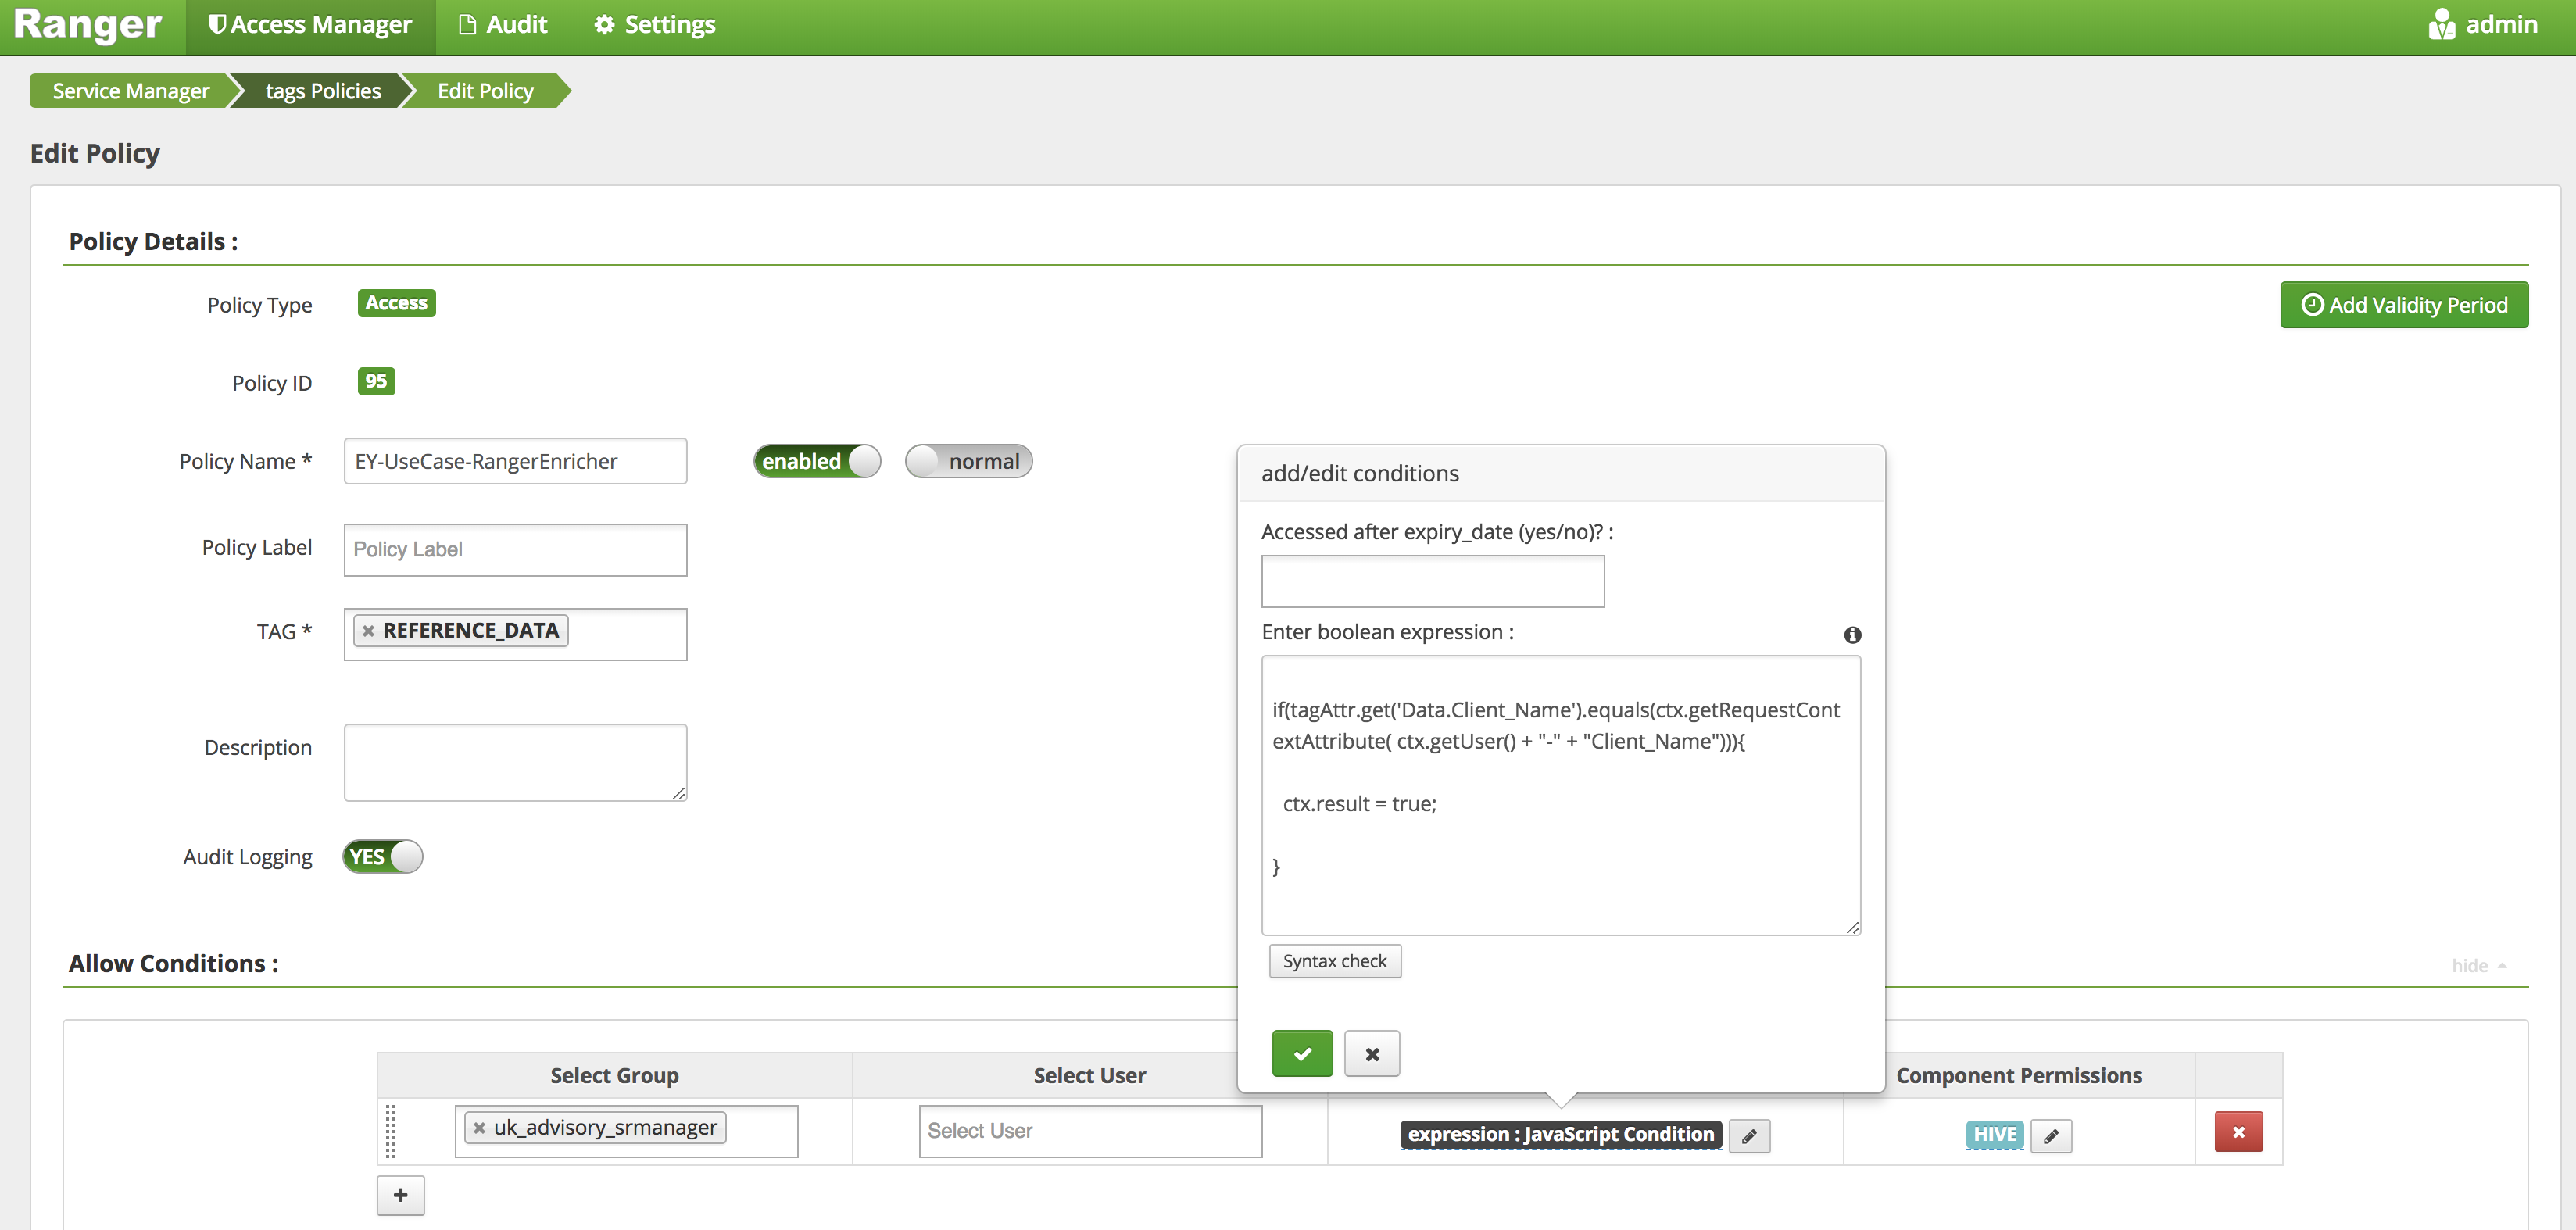Navigate to Service Manager breadcrumb
2576x1230 pixels.
(131, 90)
